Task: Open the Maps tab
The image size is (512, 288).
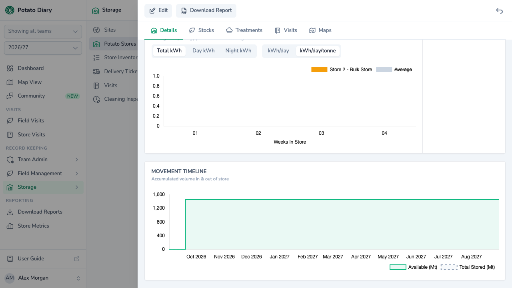Action: coord(320,30)
